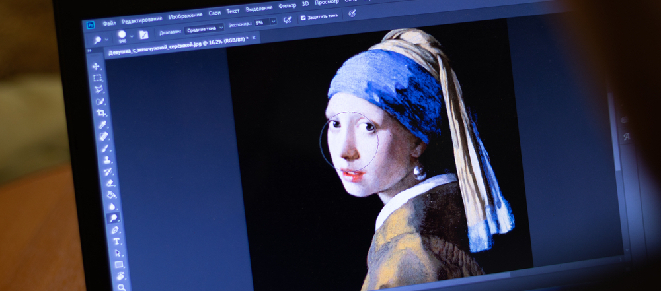Select the Quick Selection tool
This screenshot has width=661, height=291.
pyautogui.click(x=100, y=101)
